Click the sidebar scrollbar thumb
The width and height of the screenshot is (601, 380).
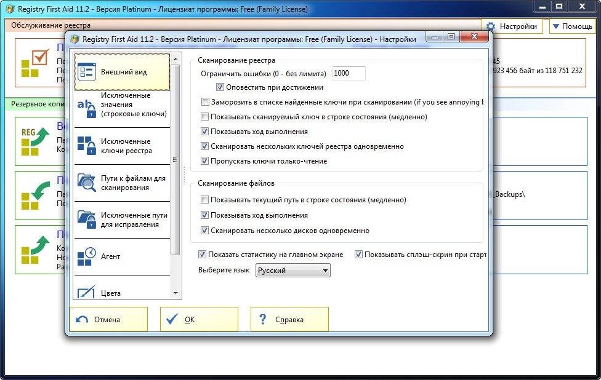(x=175, y=160)
